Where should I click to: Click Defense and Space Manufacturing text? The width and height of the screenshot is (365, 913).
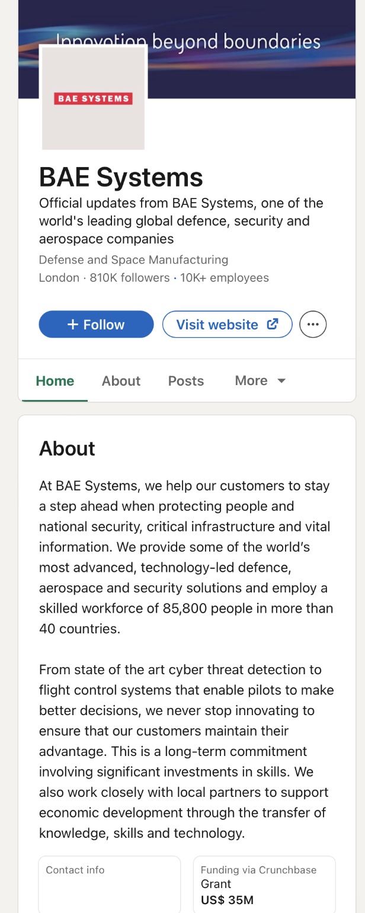133,260
